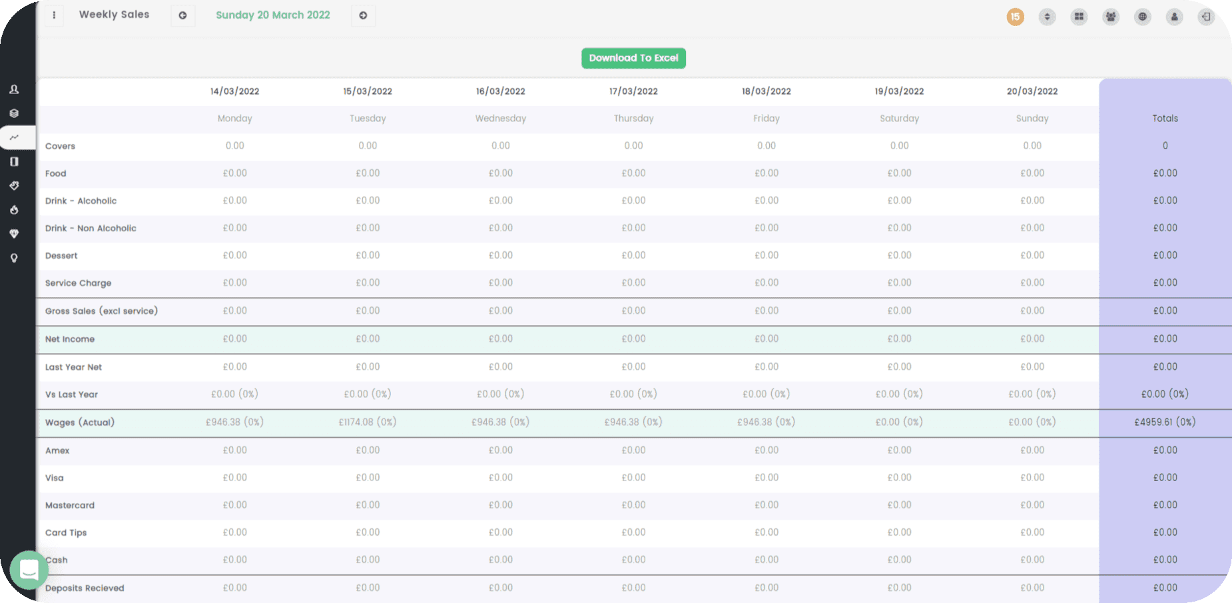This screenshot has width=1232, height=603.
Task: Open the person icon in sidebar
Action: click(14, 89)
